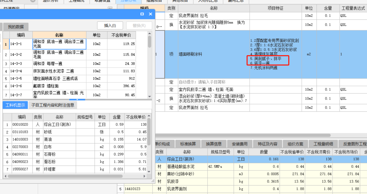Select row 调和漆 每增一遍

tap(69, 64)
